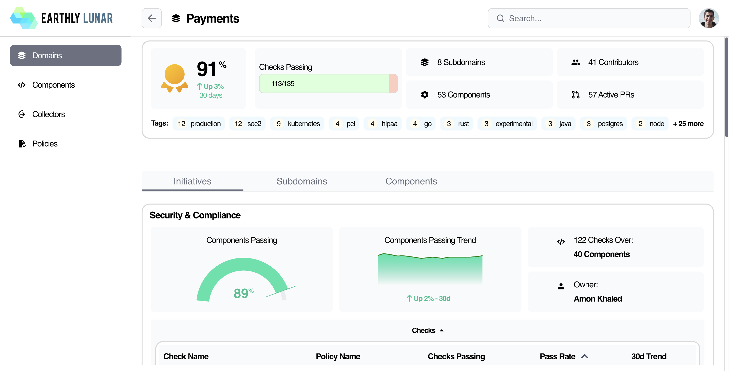The image size is (729, 371).
Task: Sort by Pass Rate column chevron
Action: point(585,356)
